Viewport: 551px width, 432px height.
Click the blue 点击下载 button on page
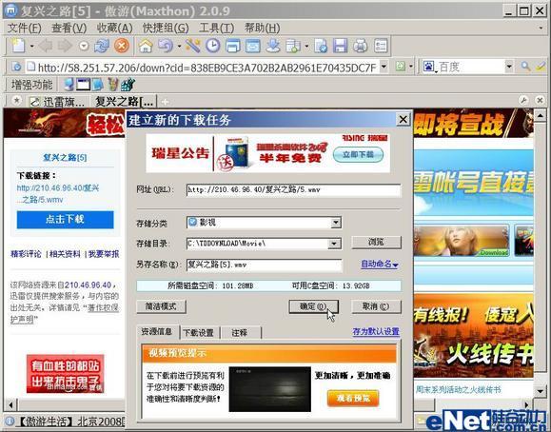point(65,220)
